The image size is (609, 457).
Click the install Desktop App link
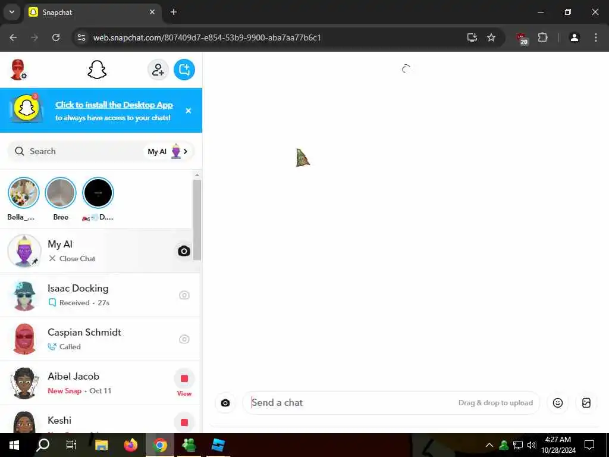point(114,105)
